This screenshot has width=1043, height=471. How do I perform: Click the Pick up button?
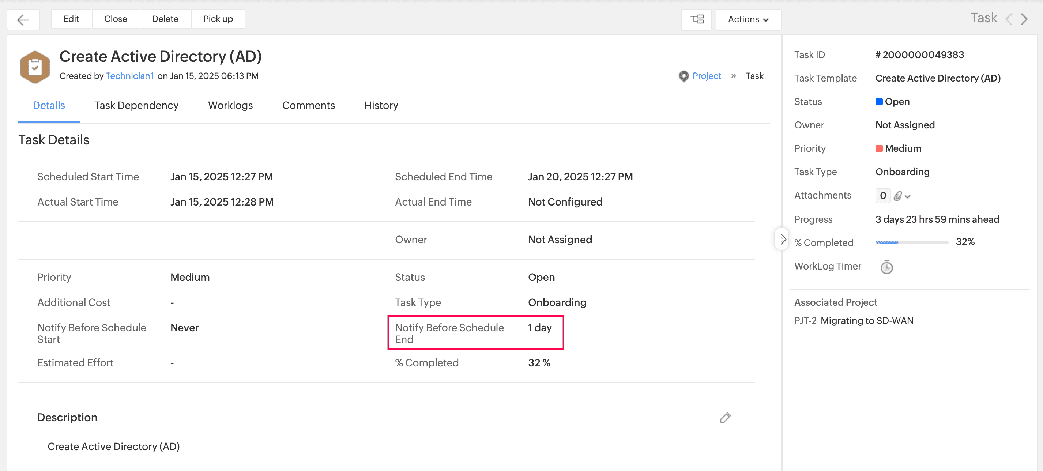[218, 19]
